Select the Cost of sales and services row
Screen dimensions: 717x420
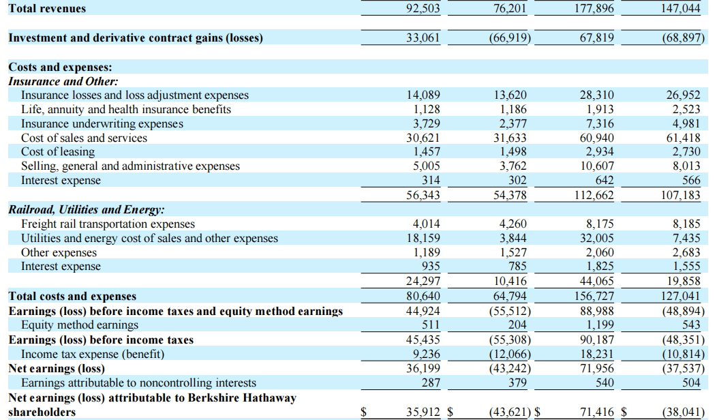click(358, 138)
